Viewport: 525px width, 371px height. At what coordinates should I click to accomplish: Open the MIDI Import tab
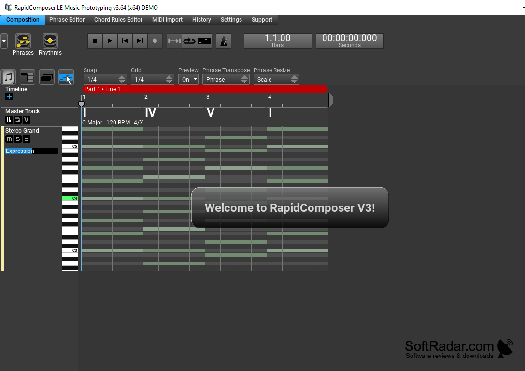coord(168,20)
